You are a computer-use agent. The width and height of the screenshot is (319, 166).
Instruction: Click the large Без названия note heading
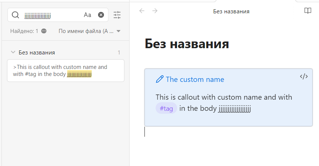pyautogui.click(x=186, y=44)
